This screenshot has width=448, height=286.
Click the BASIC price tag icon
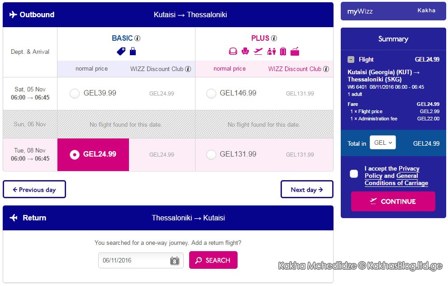(121, 52)
